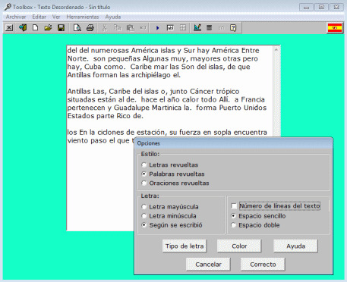Image resolution: width=347 pixels, height=282 pixels.
Task: Click the printer icon
Action: pos(90,28)
